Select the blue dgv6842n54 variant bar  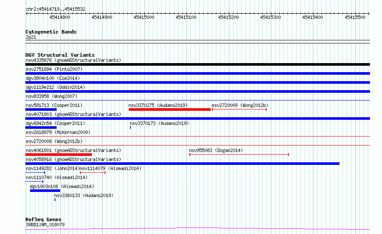(x=41, y=128)
